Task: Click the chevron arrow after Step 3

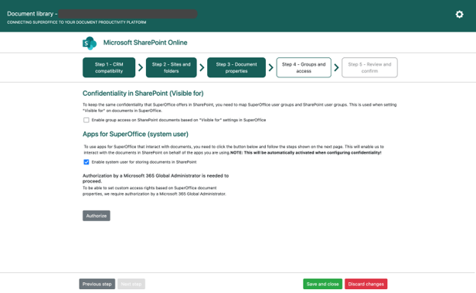Action: [270, 67]
